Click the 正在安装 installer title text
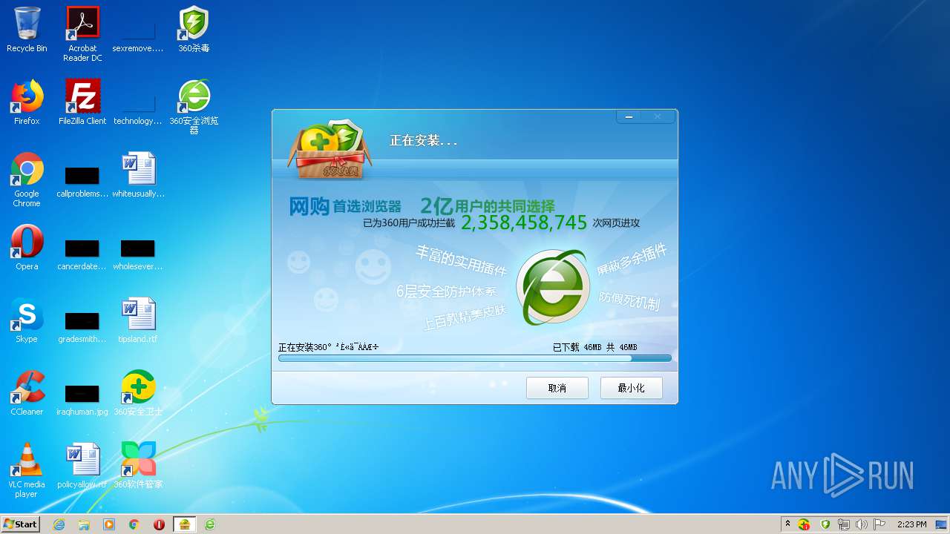 pyautogui.click(x=424, y=140)
